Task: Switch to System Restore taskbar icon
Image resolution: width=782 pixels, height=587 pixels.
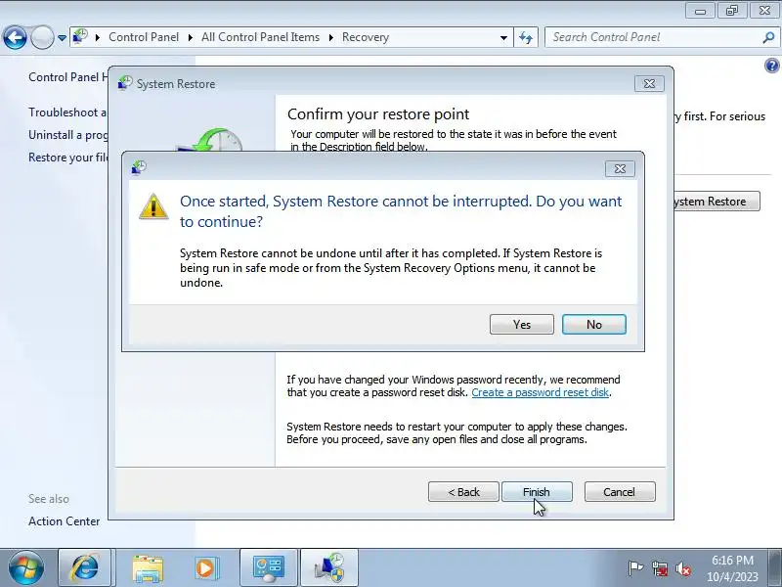Action: coord(329,568)
